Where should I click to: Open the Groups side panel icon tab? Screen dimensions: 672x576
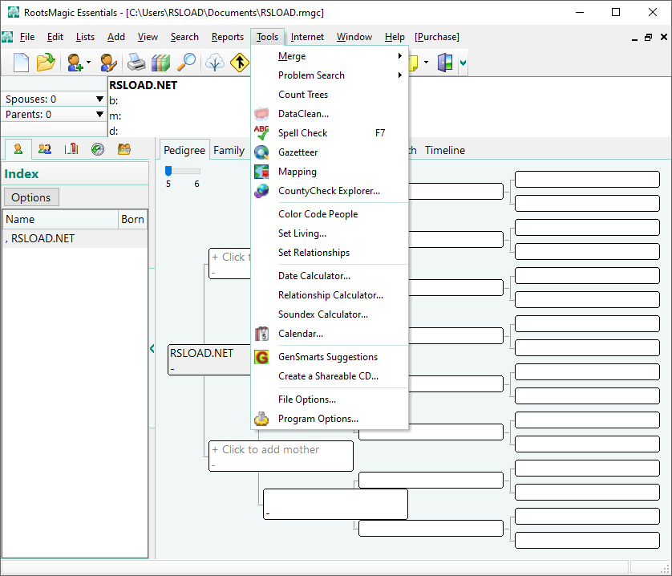click(124, 149)
